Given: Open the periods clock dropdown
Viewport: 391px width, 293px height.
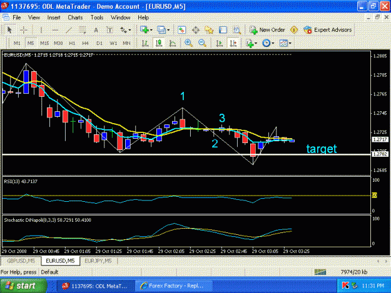Looking at the screenshot, I should pos(268,43).
